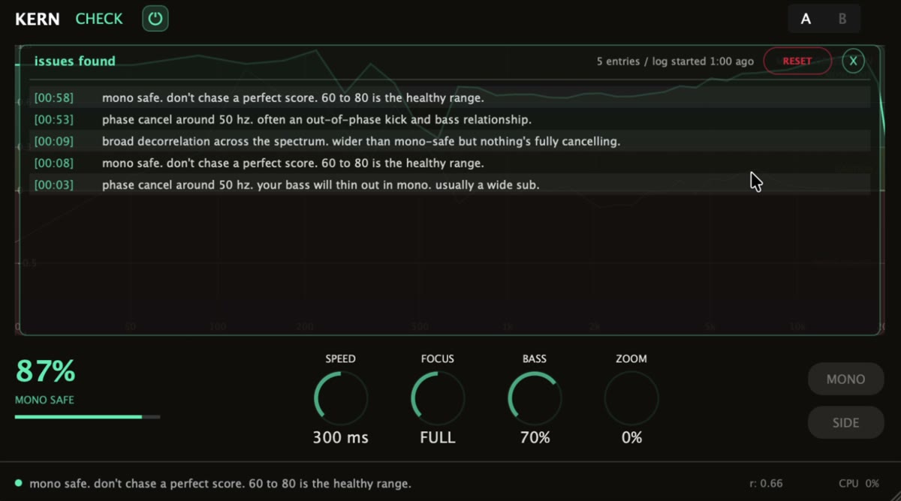The image size is (901, 501).
Task: Toggle the plugin power bypass button
Action: click(x=155, y=19)
